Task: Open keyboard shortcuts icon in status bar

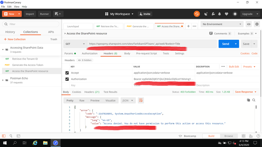Action: (251, 136)
